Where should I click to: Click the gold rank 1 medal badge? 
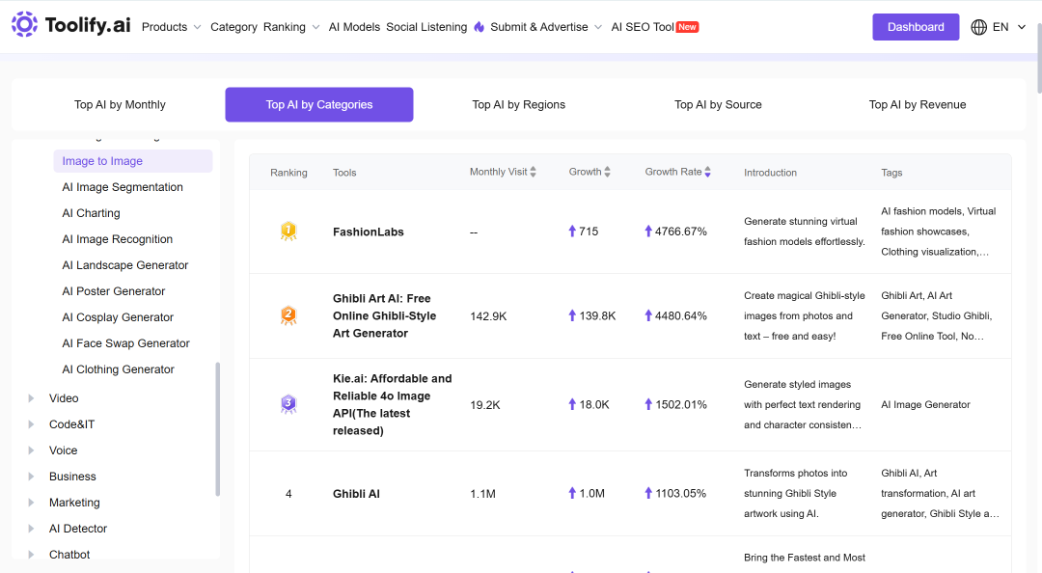(x=288, y=232)
